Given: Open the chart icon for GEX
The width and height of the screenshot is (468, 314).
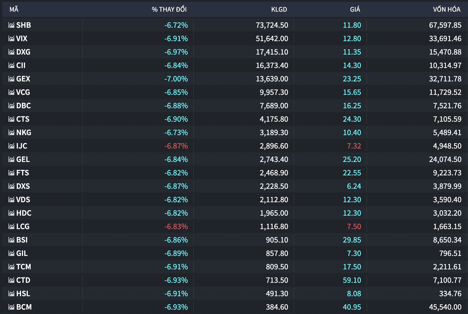Looking at the screenshot, I should tap(11, 79).
